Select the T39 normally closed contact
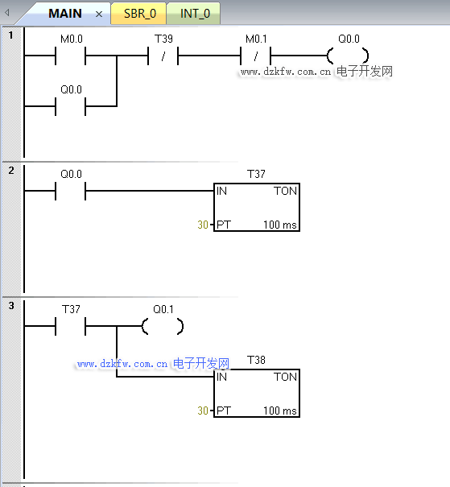Viewport: 450px width, 487px height. tap(163, 56)
